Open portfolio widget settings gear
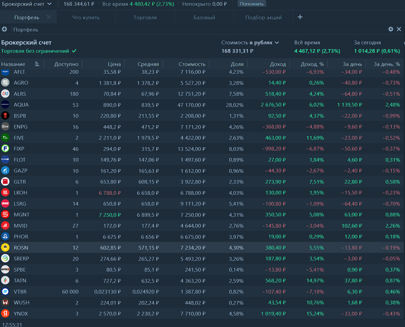This screenshot has height=327, width=405. pyautogui.click(x=391, y=29)
